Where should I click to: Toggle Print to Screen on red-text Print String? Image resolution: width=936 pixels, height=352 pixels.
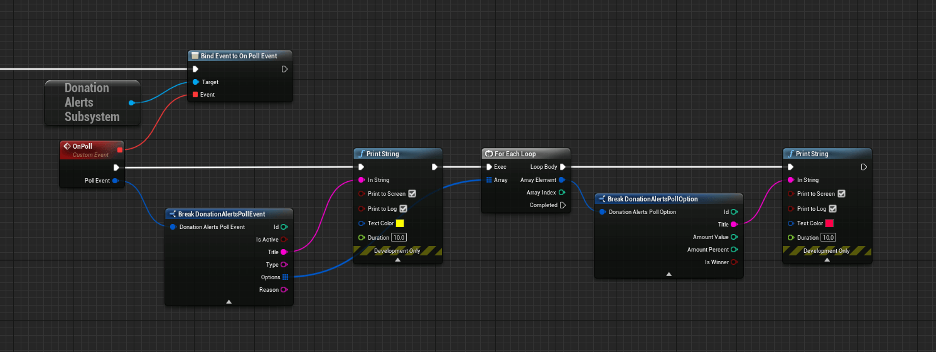(x=841, y=194)
